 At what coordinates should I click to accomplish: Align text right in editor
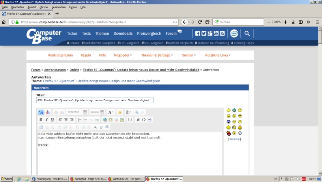pyautogui.click(x=72, y=119)
